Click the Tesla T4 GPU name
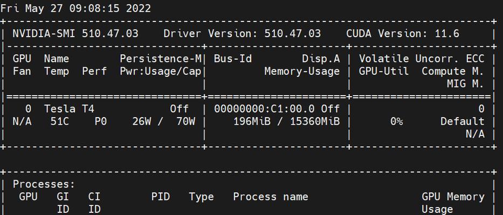 pyautogui.click(x=69, y=109)
